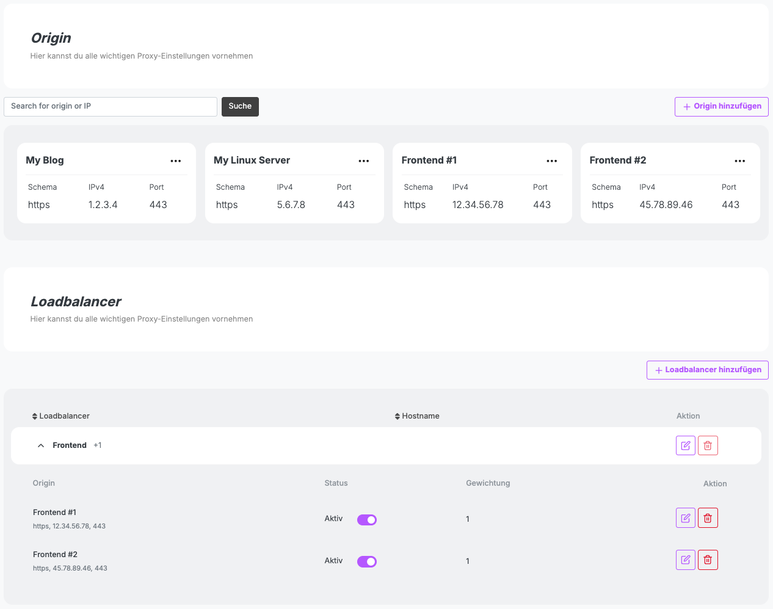This screenshot has height=609, width=773.
Task: Edit the Frontend #2 origin row
Action: click(x=686, y=560)
